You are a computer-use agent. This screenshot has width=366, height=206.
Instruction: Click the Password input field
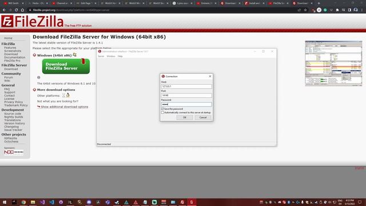[x=186, y=104]
